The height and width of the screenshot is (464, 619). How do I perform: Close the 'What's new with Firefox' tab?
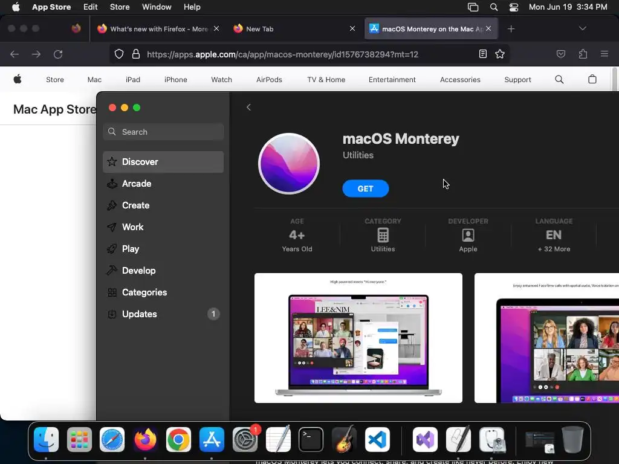click(x=216, y=28)
